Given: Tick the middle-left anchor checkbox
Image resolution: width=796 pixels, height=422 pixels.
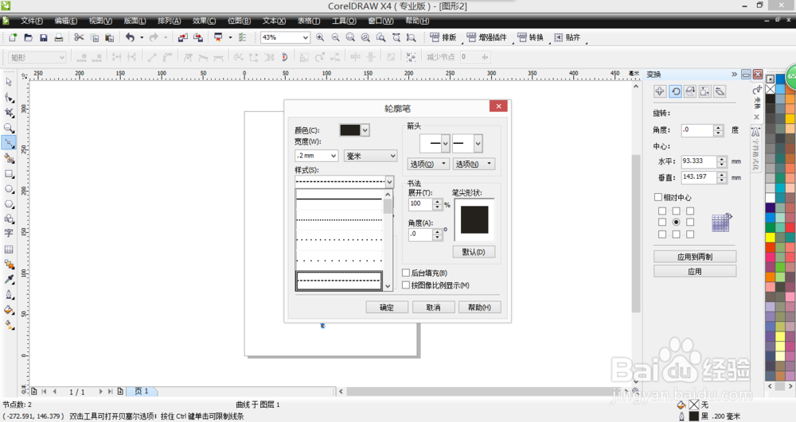Looking at the screenshot, I should point(662,222).
